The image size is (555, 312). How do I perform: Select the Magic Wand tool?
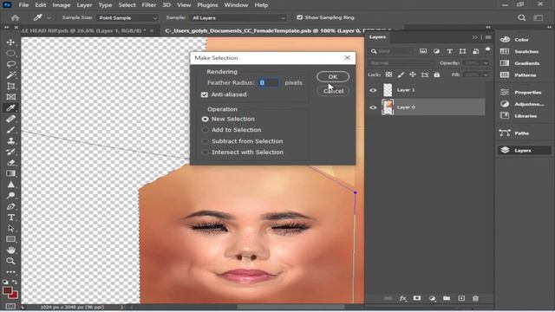click(x=10, y=75)
